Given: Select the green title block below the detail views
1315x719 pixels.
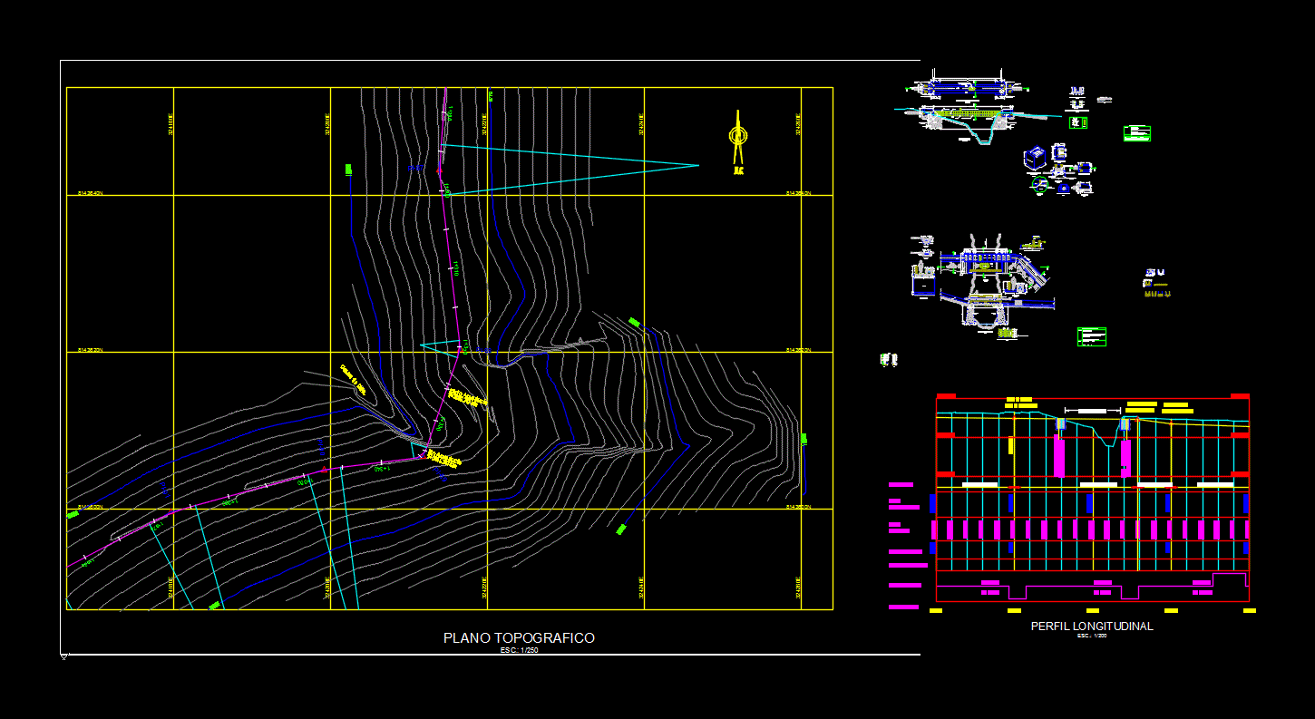Looking at the screenshot, I should 1092,335.
